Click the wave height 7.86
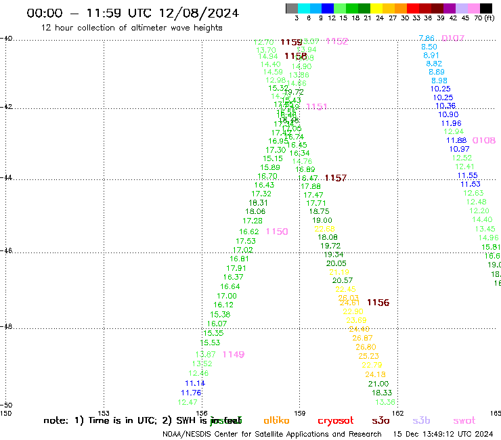 [427, 38]
